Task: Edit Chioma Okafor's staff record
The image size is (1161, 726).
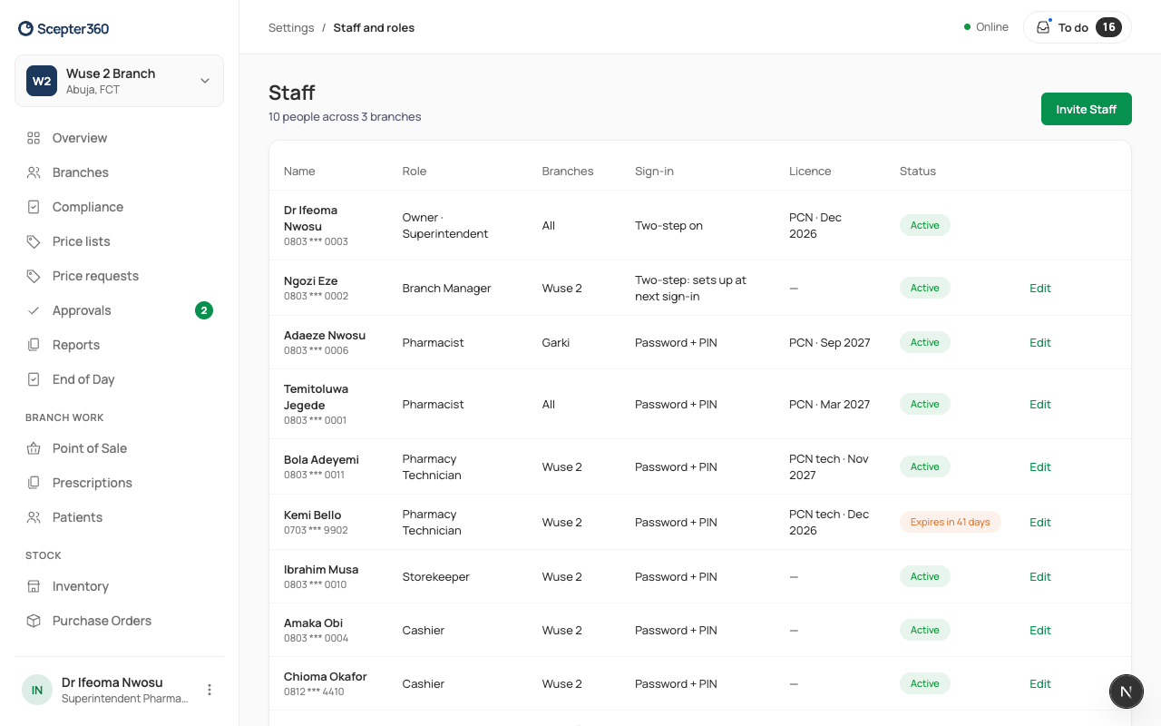Action: 1040,683
